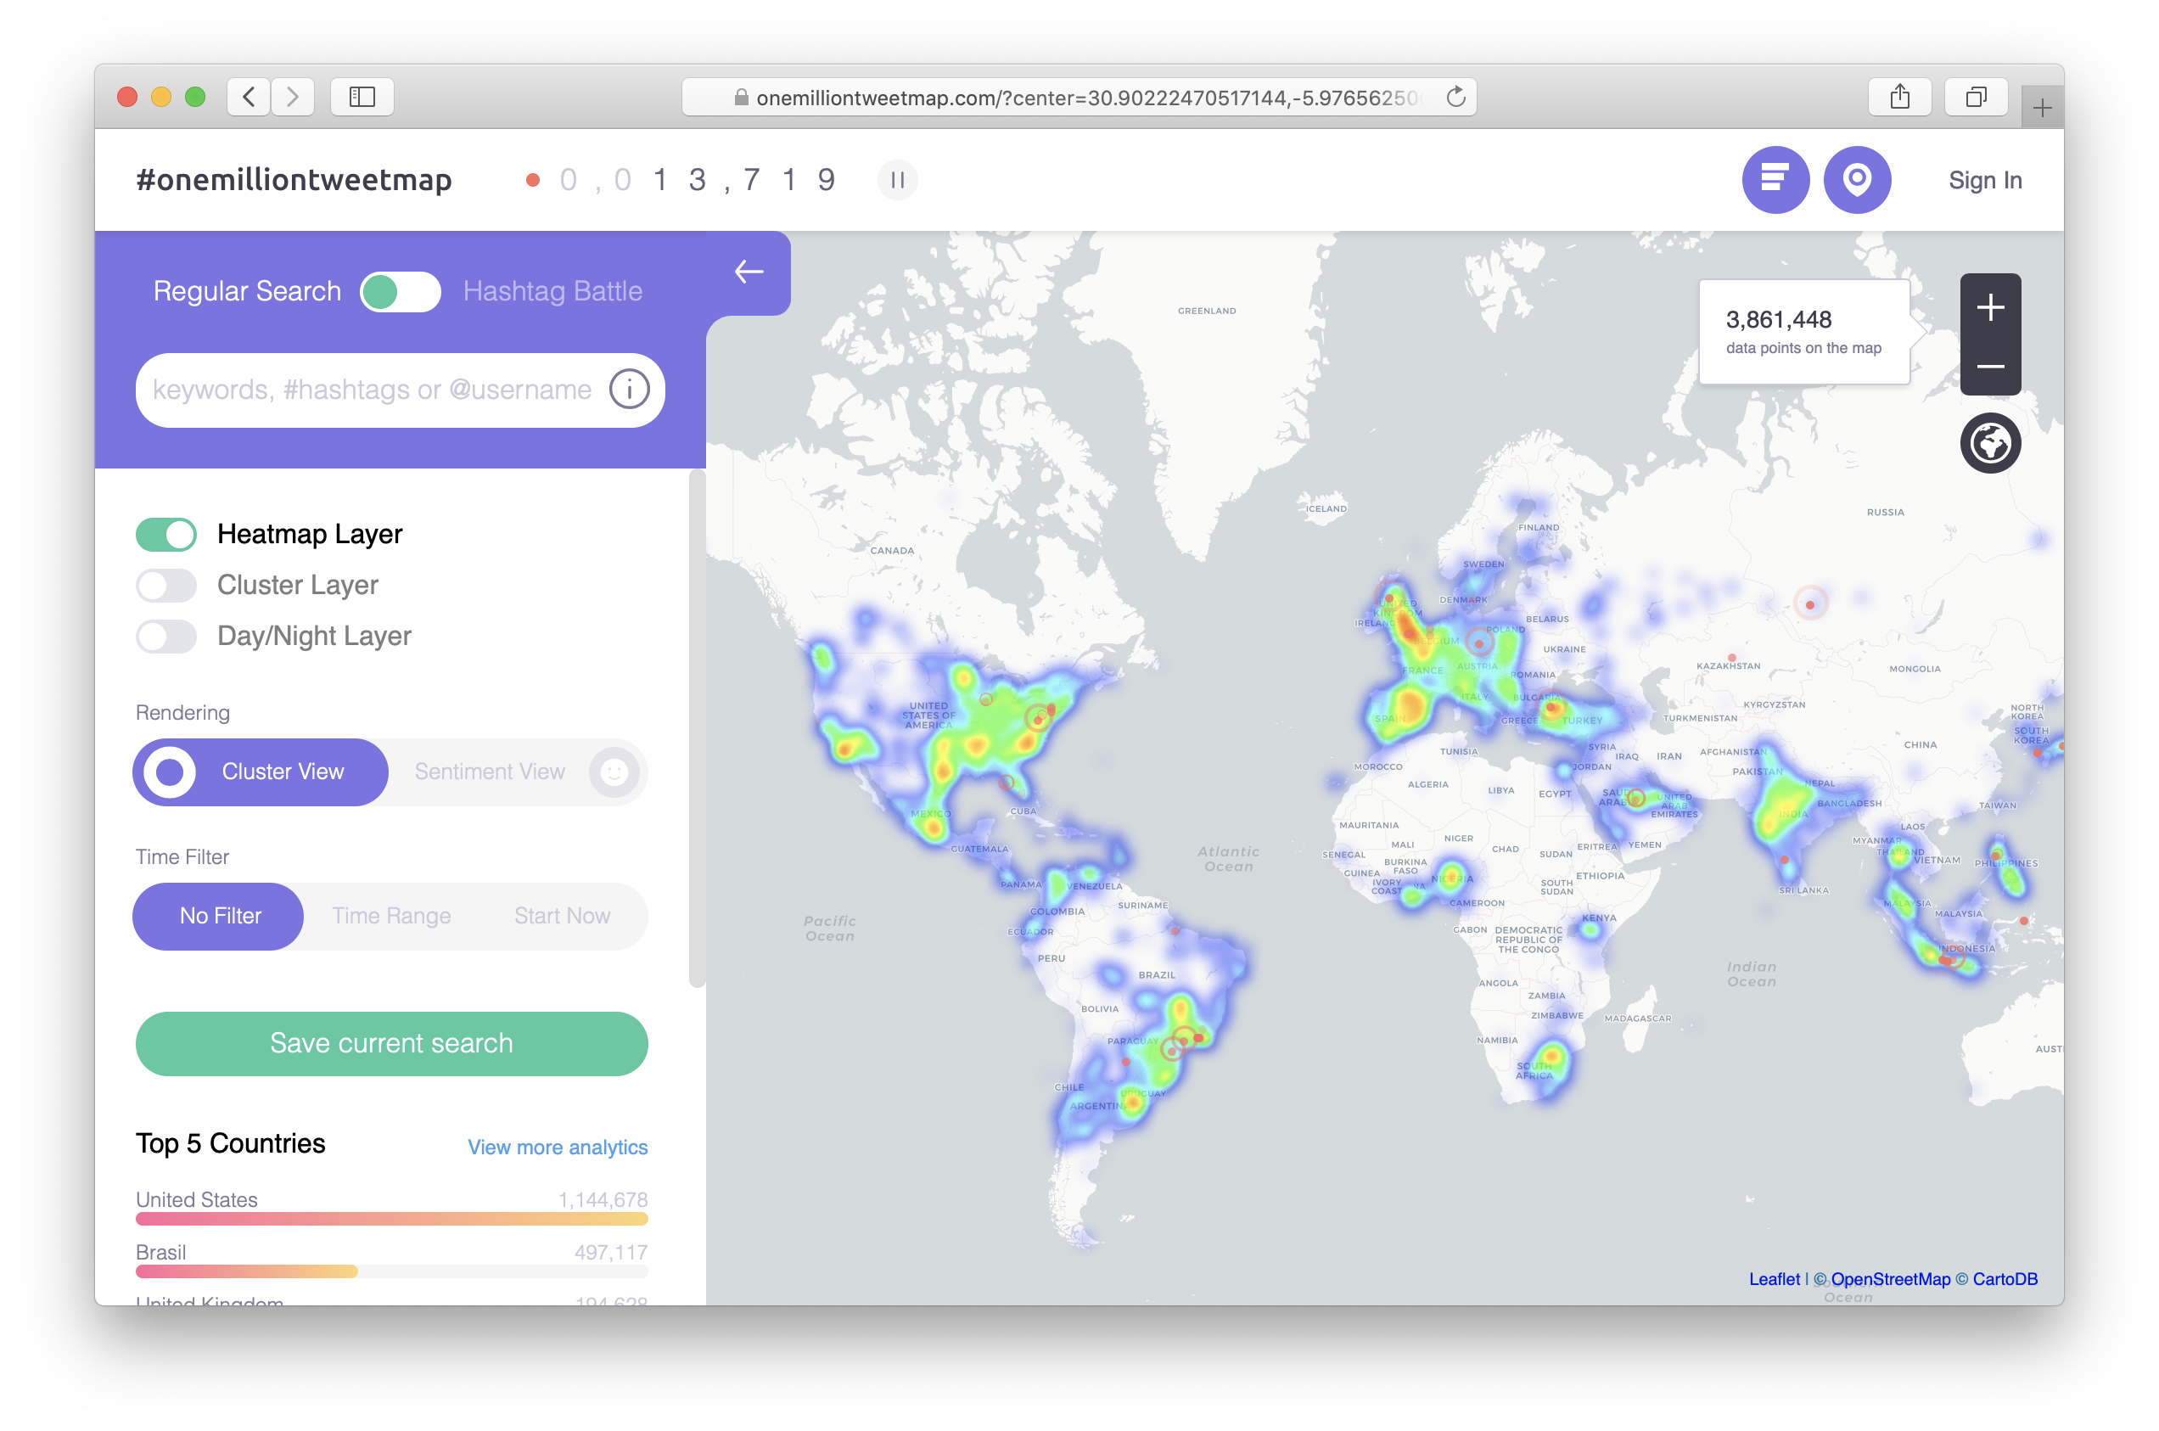Screen dimensions: 2159x1431
Task: Pause the live tweet counter
Action: pos(898,180)
